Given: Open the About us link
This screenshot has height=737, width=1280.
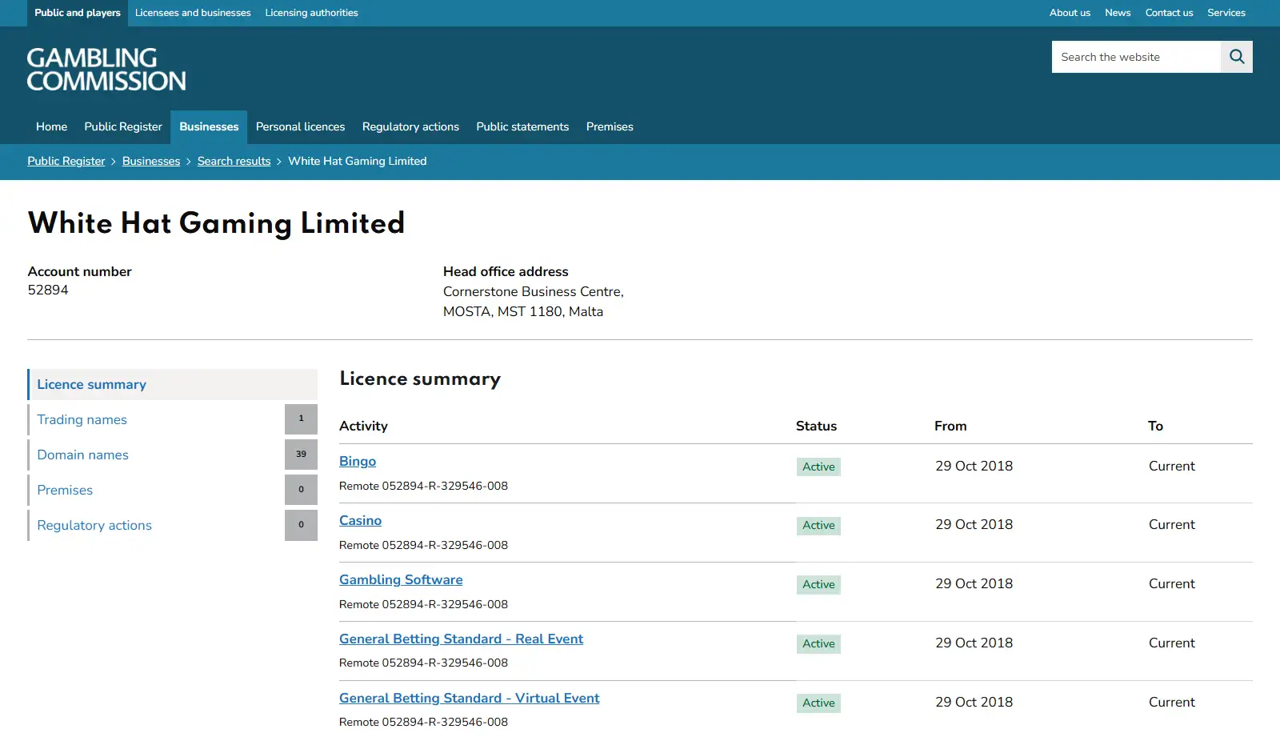Looking at the screenshot, I should (x=1070, y=13).
